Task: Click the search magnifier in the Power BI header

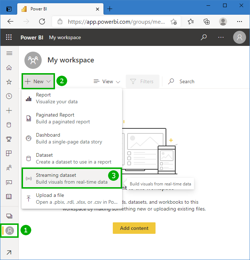Action: [204, 37]
